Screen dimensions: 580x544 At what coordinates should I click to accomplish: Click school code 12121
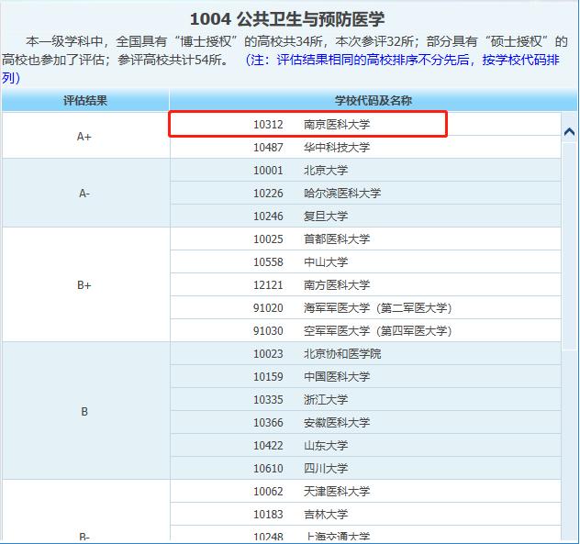(268, 284)
